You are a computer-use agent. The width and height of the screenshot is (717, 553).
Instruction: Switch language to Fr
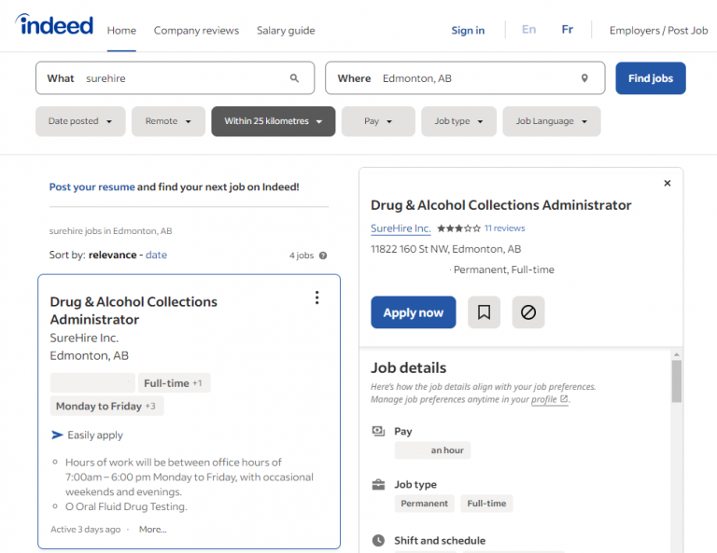(x=567, y=30)
